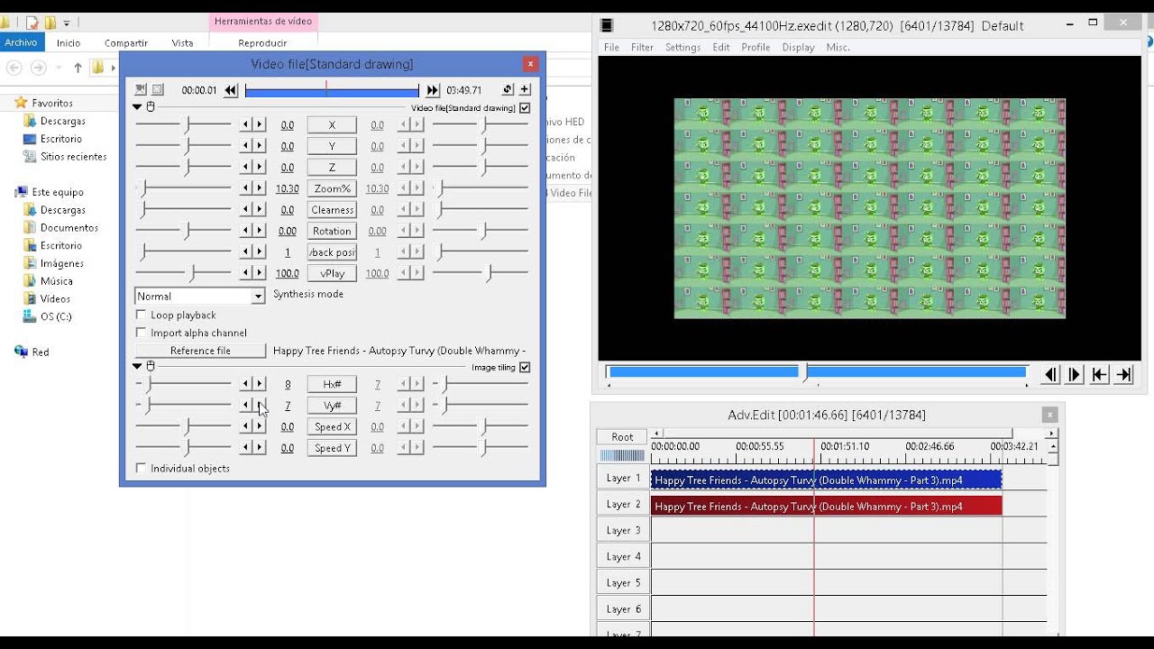Click the camera control icon in Video file dialog

click(141, 89)
